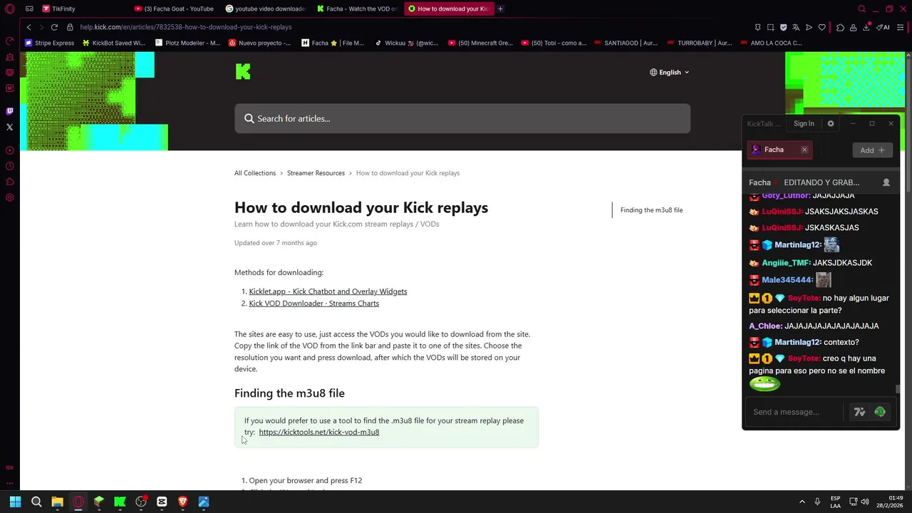Click the Search for articles field
This screenshot has height=513, width=912.
tap(462, 118)
